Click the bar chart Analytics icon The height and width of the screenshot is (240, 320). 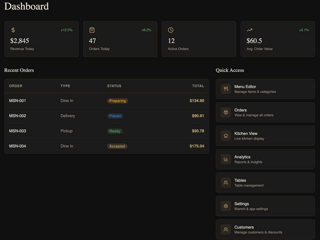(226, 159)
